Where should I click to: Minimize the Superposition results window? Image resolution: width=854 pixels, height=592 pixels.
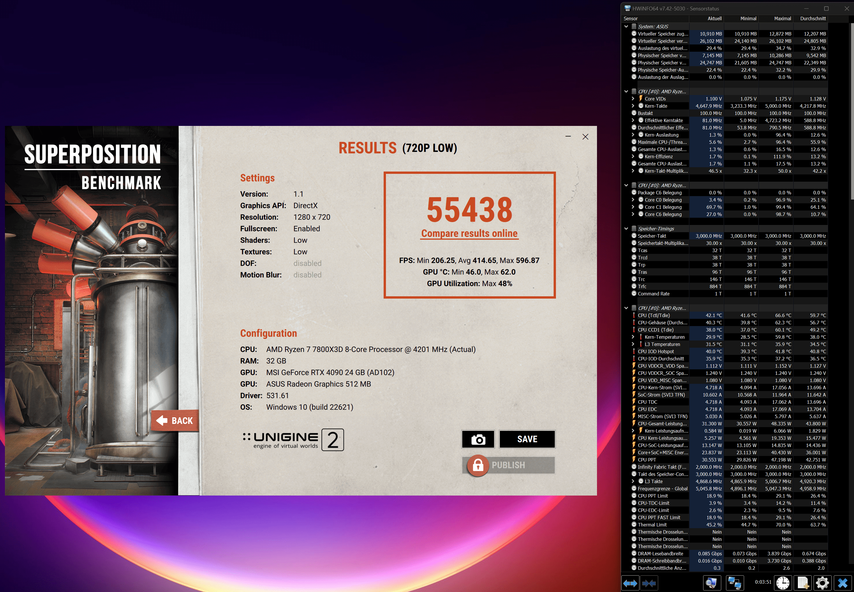pos(568,137)
